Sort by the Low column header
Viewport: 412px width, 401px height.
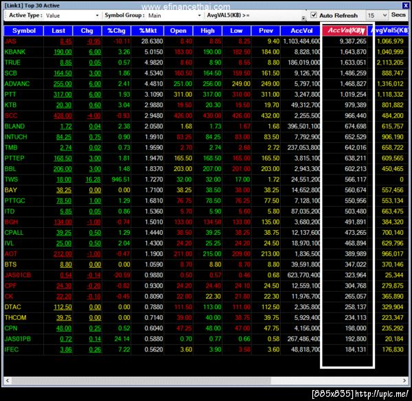click(x=236, y=31)
